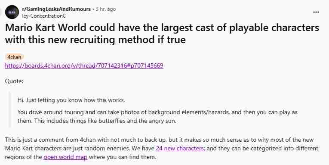Click the 'You drive around touring' quote sentence

(x=157, y=116)
